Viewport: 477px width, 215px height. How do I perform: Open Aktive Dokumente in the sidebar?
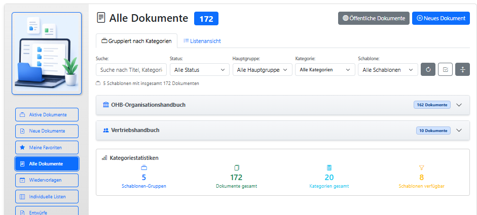point(47,115)
